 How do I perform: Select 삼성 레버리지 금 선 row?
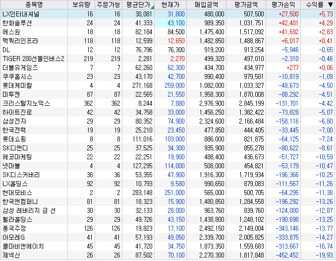click(x=168, y=211)
